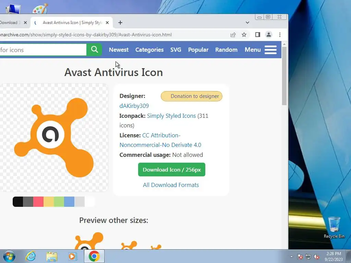Expand the tab search chevron

[x=247, y=23]
